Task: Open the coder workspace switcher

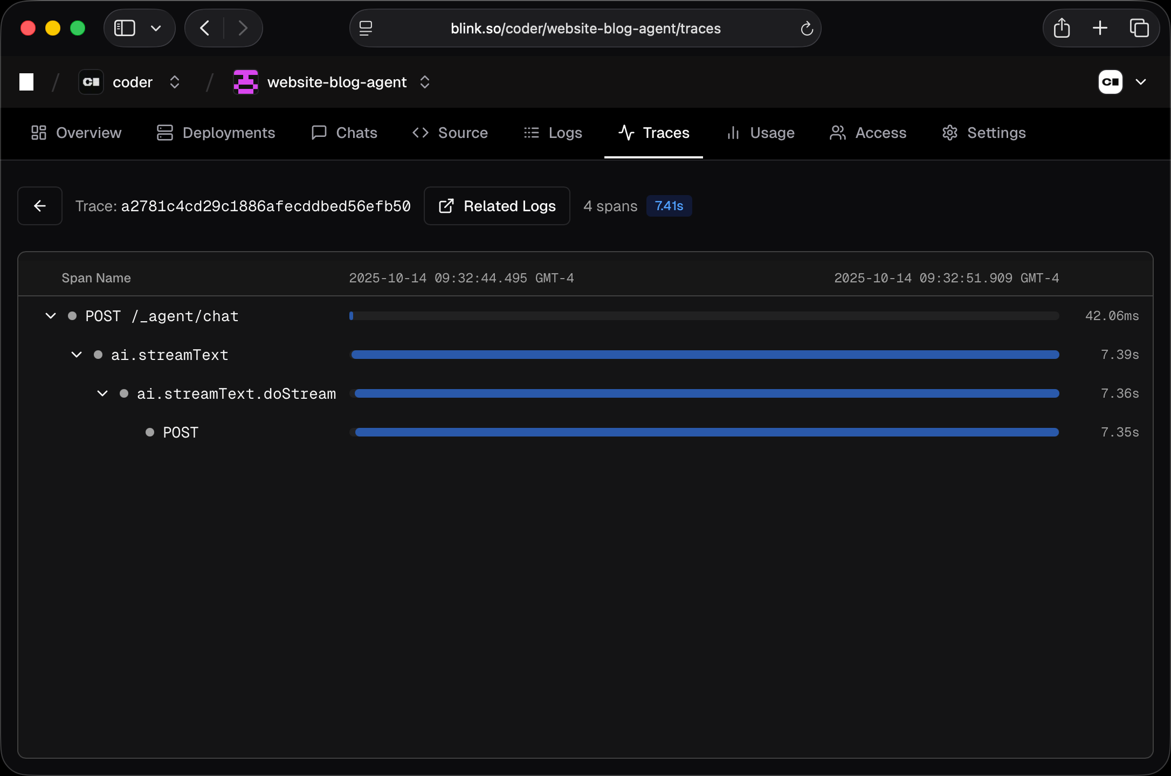Action: point(174,82)
